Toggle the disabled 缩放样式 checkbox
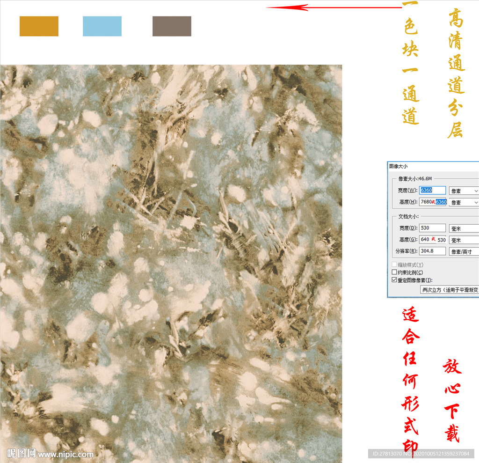Screen dimensions: 479x463 394,264
